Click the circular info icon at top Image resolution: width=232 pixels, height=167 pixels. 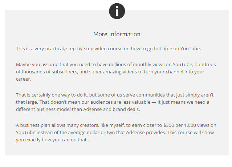[x=117, y=11]
